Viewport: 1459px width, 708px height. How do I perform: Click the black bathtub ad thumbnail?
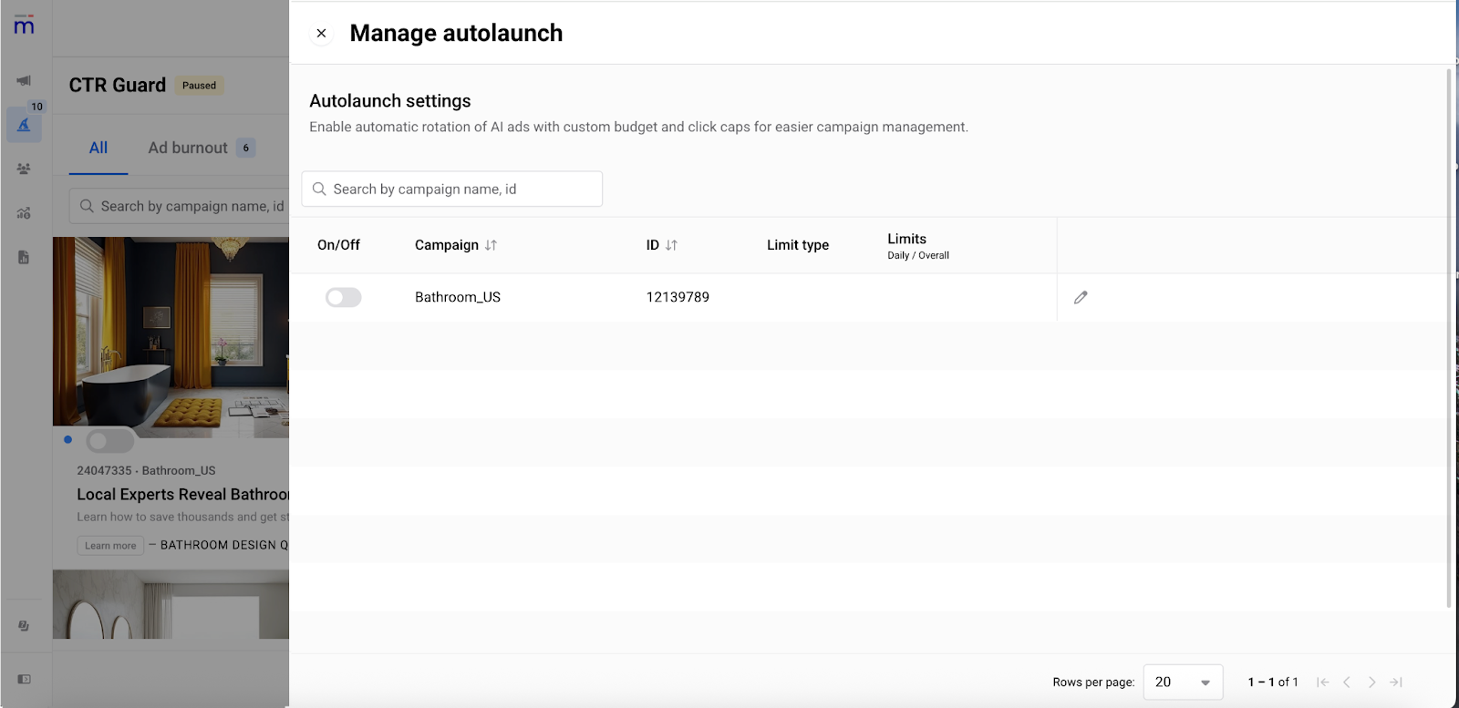(x=171, y=333)
